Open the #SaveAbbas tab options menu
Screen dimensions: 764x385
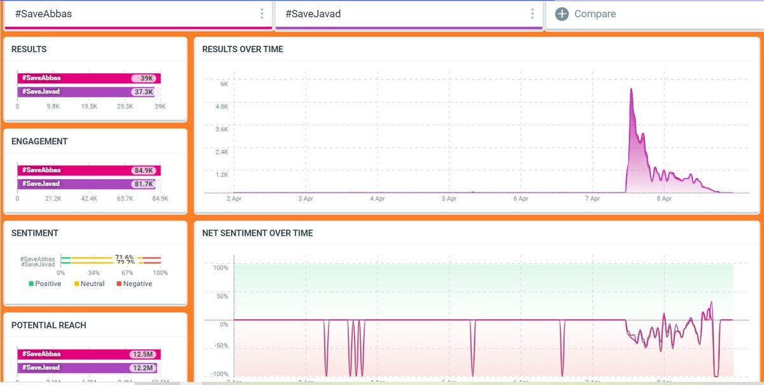point(261,14)
